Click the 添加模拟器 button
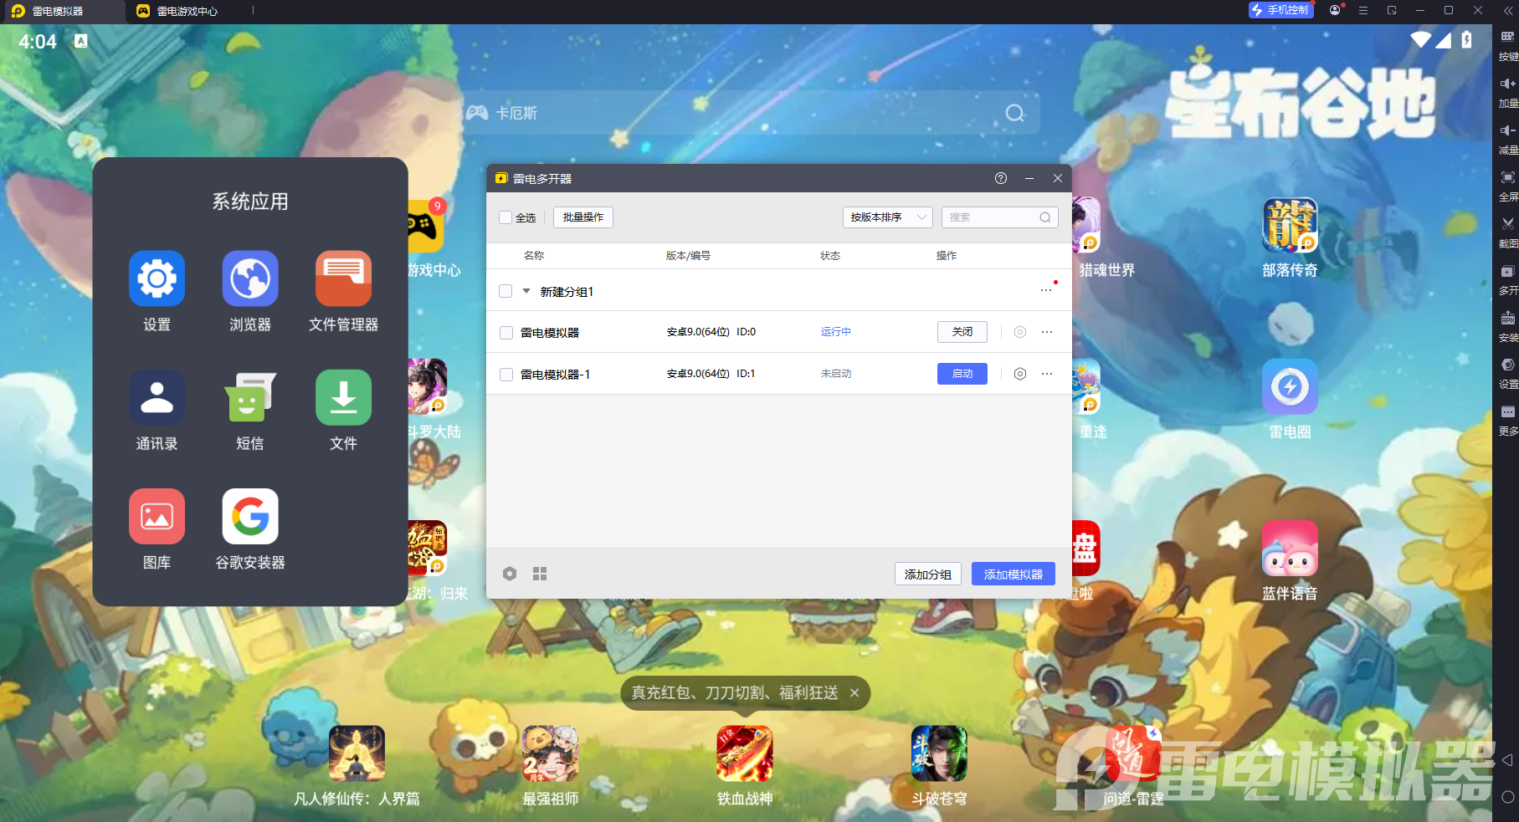The height and width of the screenshot is (822, 1519). tap(1014, 574)
